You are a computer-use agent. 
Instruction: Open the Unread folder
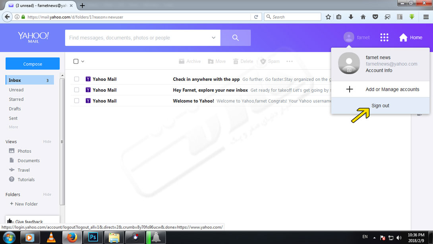(x=16, y=90)
